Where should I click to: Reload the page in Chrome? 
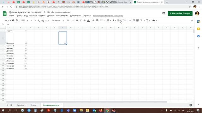pyautogui.click(x=11, y=7)
